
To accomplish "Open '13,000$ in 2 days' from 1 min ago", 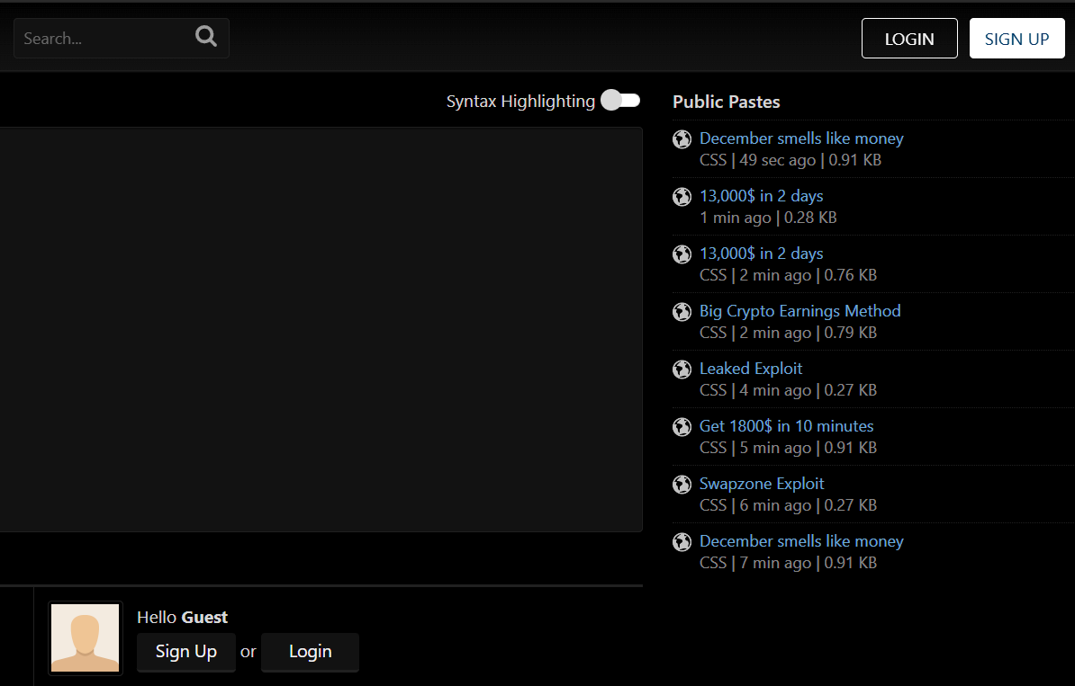I will point(761,196).
